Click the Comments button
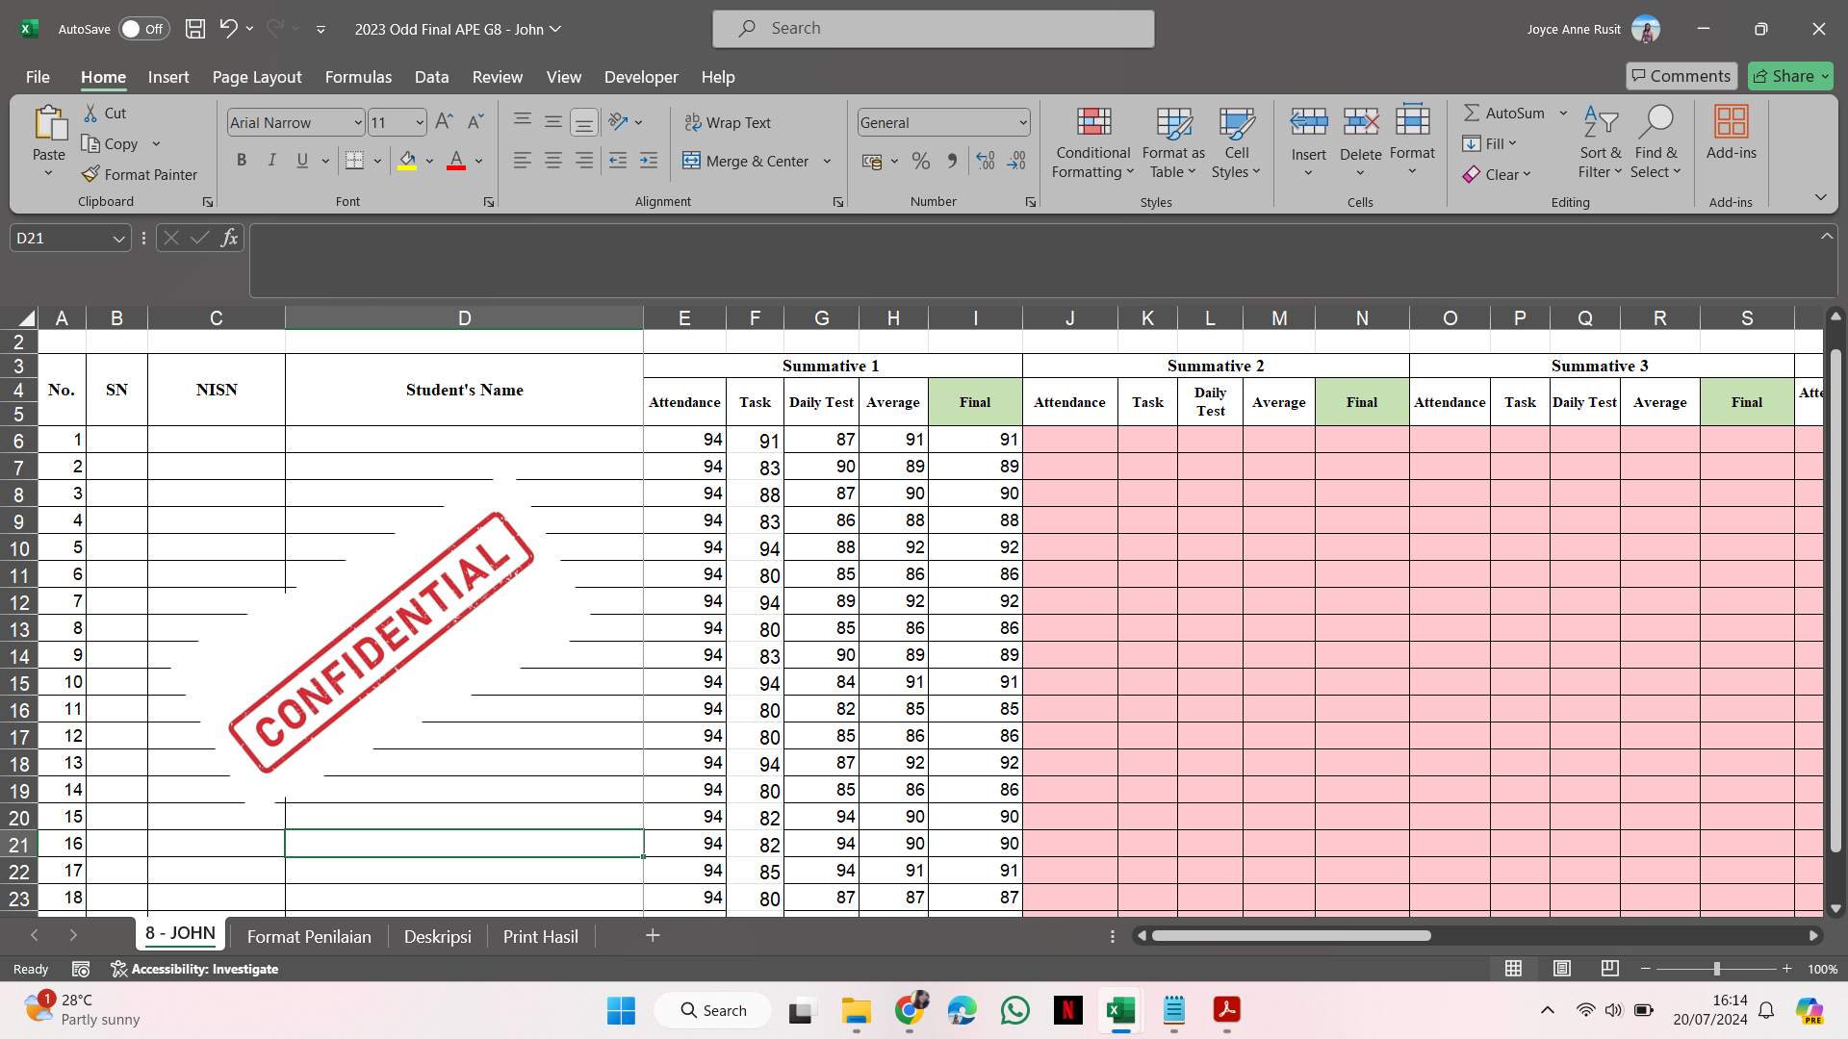1848x1039 pixels. (1681, 76)
